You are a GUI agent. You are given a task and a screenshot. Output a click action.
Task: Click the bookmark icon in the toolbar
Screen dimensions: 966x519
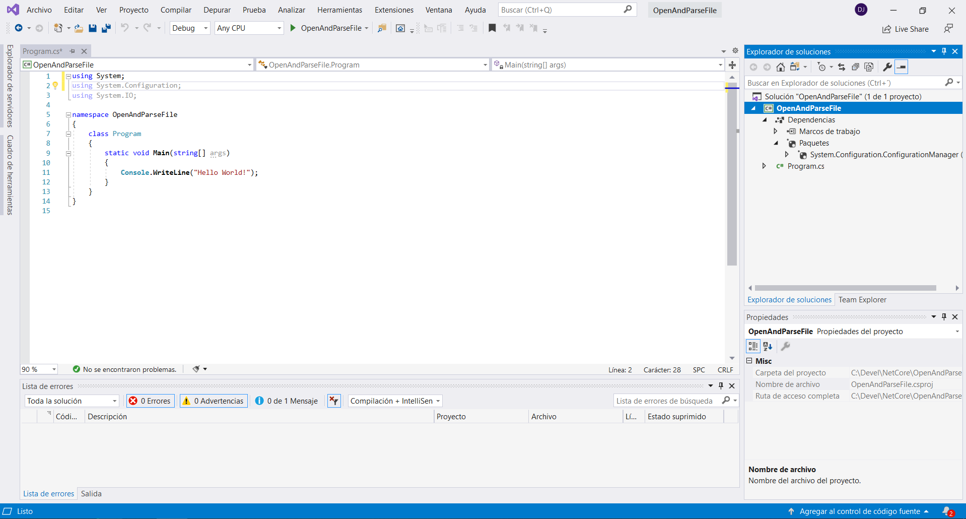click(x=492, y=28)
